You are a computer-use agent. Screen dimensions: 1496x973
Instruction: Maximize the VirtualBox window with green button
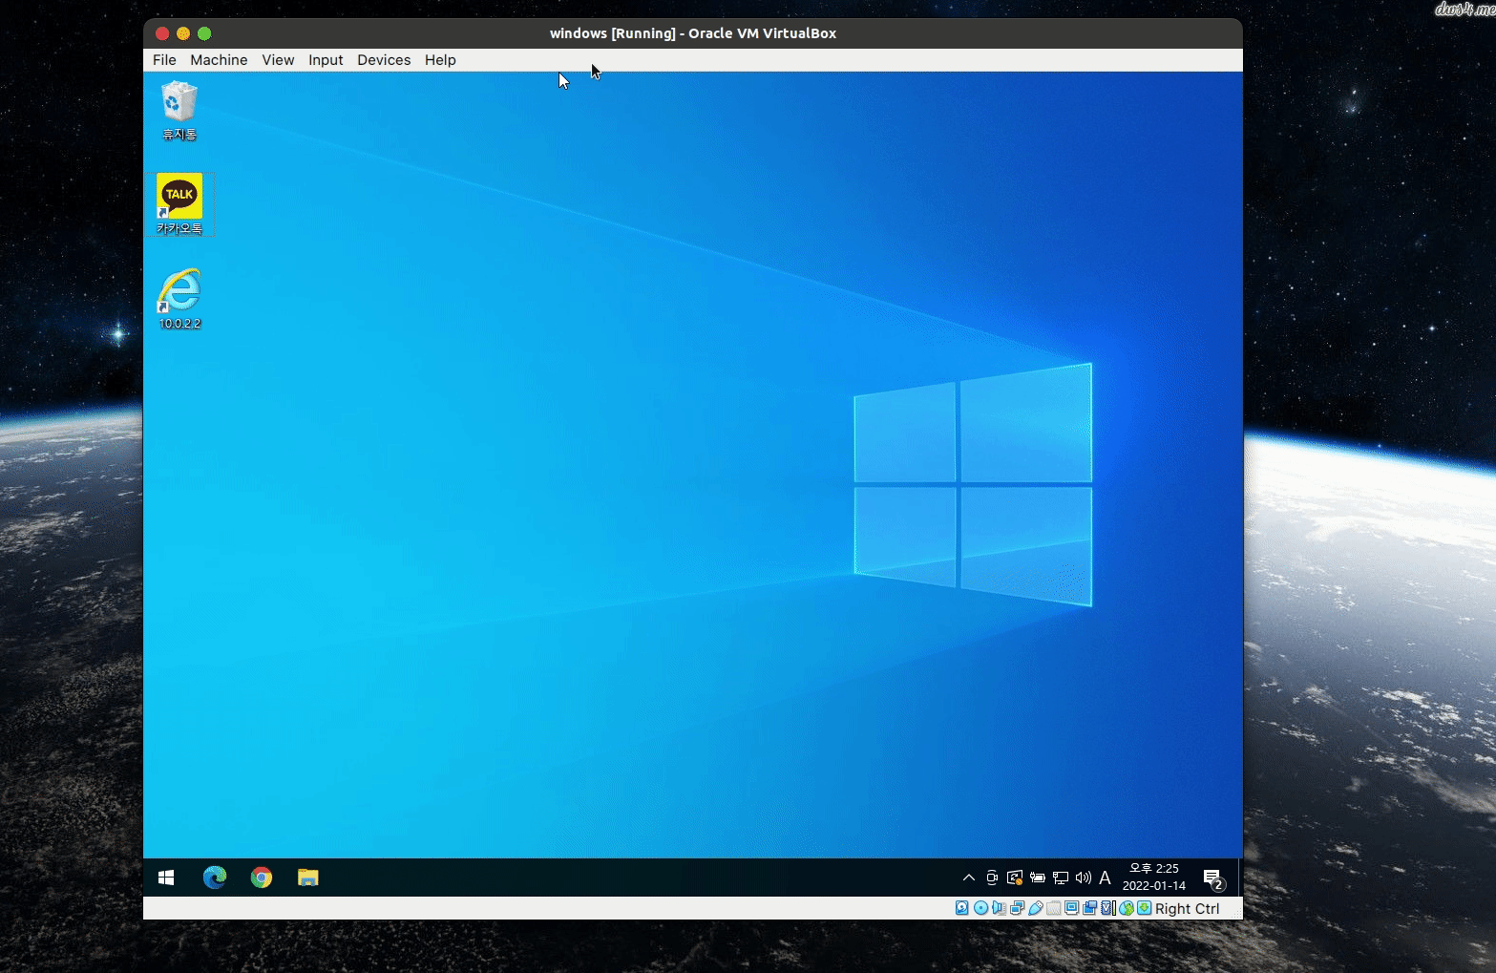tap(204, 33)
